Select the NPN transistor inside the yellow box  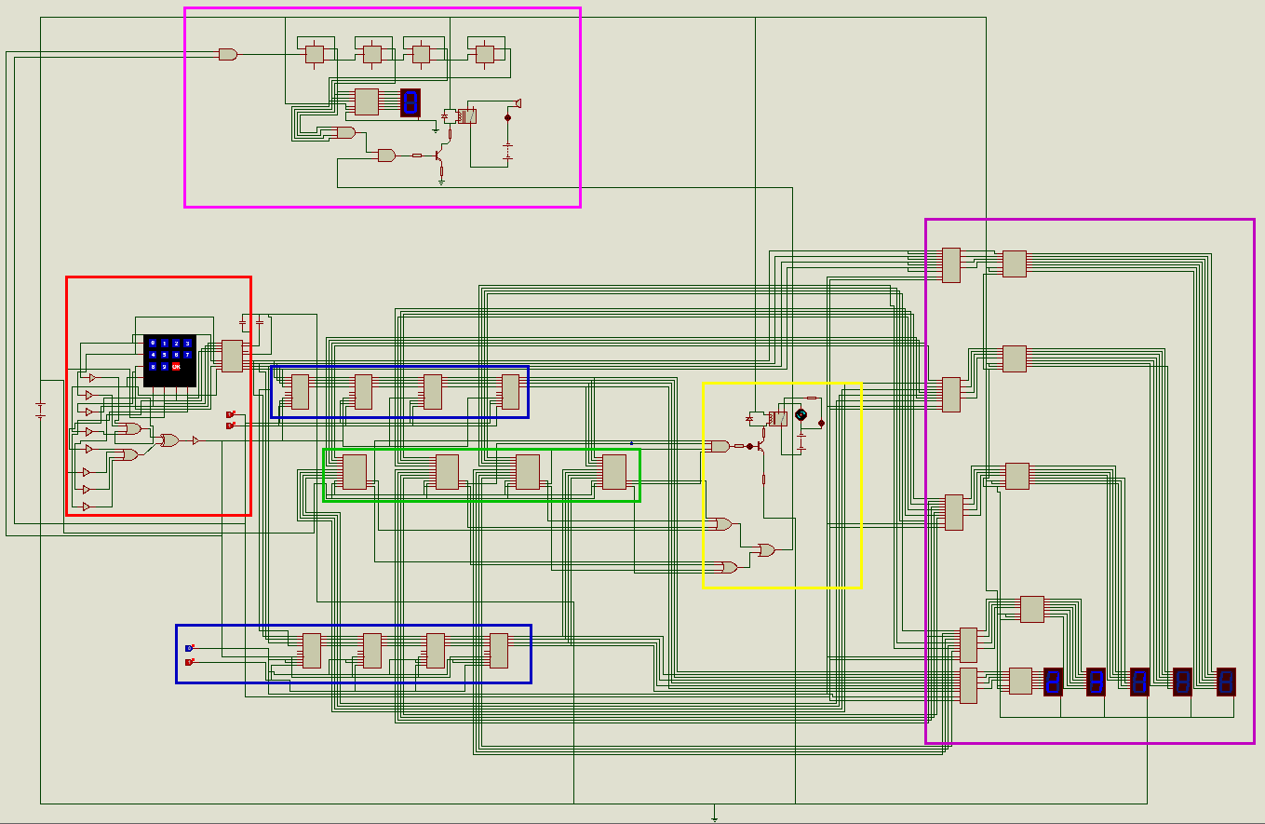(x=760, y=445)
